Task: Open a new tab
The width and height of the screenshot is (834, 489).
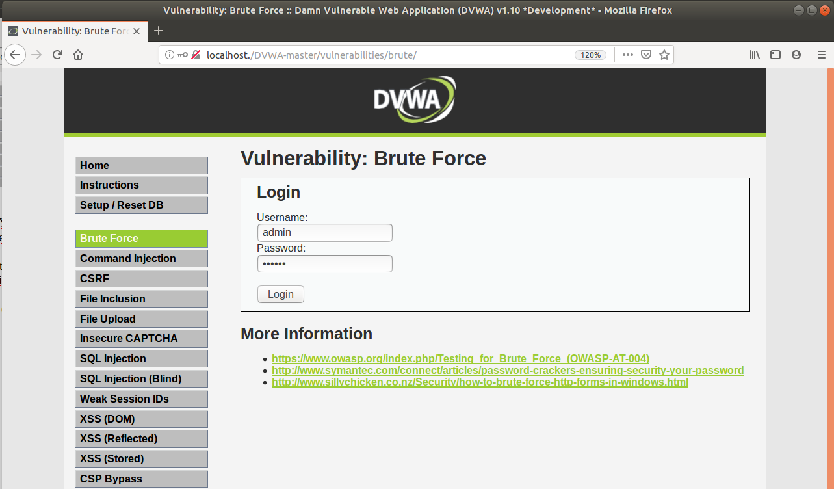Action: [159, 31]
